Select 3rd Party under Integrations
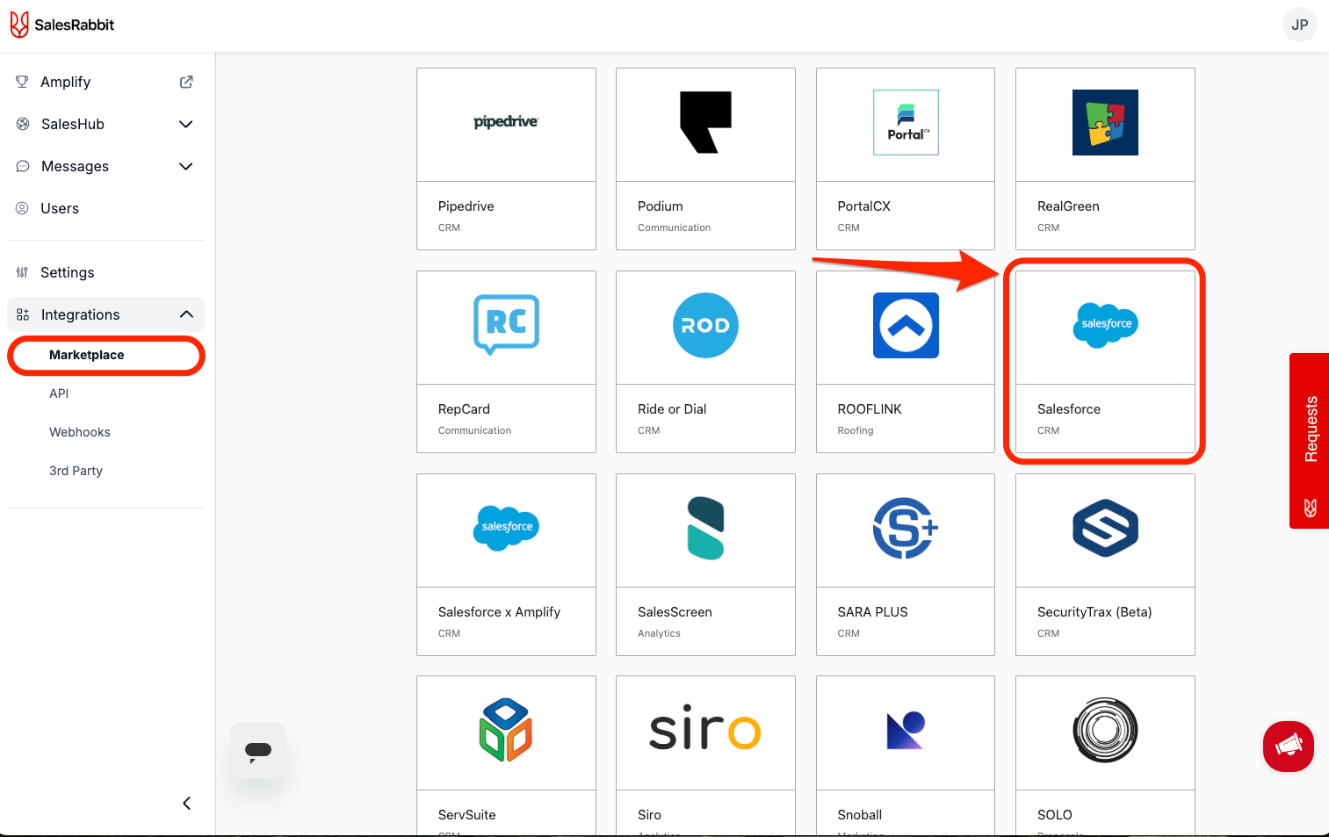 76,471
